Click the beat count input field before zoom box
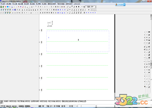The image size is (152, 108). pos(86,7)
